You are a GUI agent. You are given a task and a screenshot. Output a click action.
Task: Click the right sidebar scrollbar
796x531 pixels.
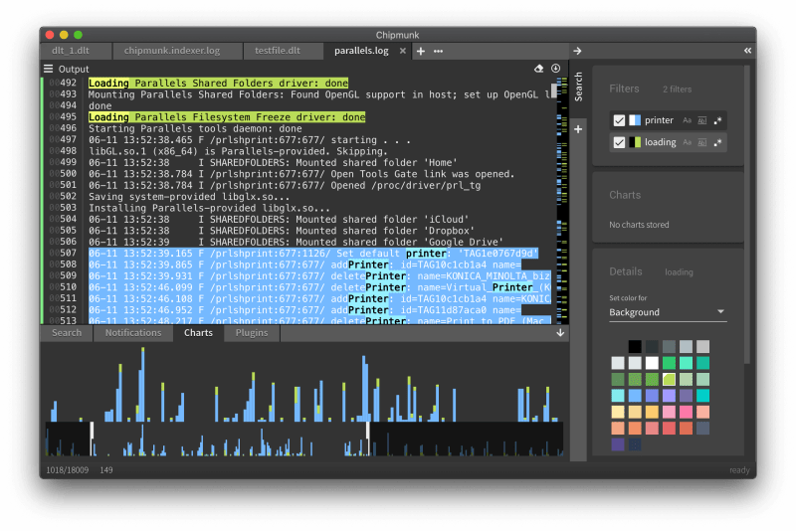(747, 216)
